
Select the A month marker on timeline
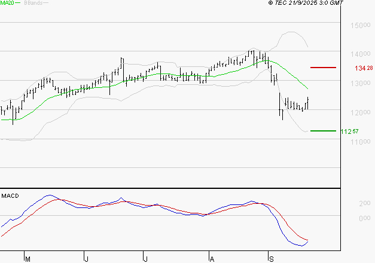point(211,258)
